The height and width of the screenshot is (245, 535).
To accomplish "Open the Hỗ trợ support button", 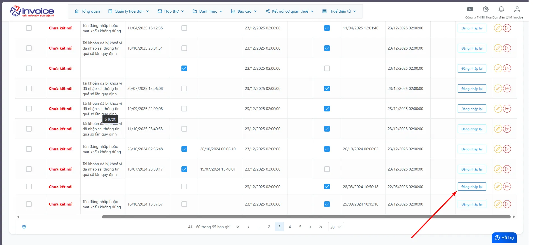I will [504, 238].
